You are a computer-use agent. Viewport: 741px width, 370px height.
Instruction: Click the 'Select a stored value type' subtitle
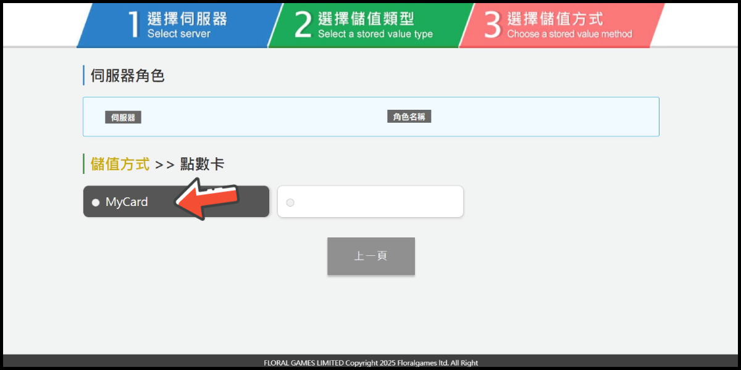[x=375, y=35]
